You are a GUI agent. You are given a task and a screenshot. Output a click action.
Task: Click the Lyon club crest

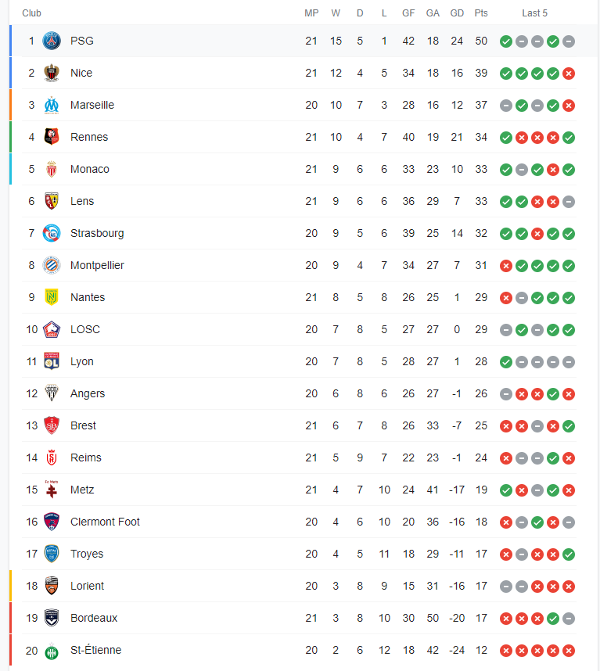tap(50, 361)
